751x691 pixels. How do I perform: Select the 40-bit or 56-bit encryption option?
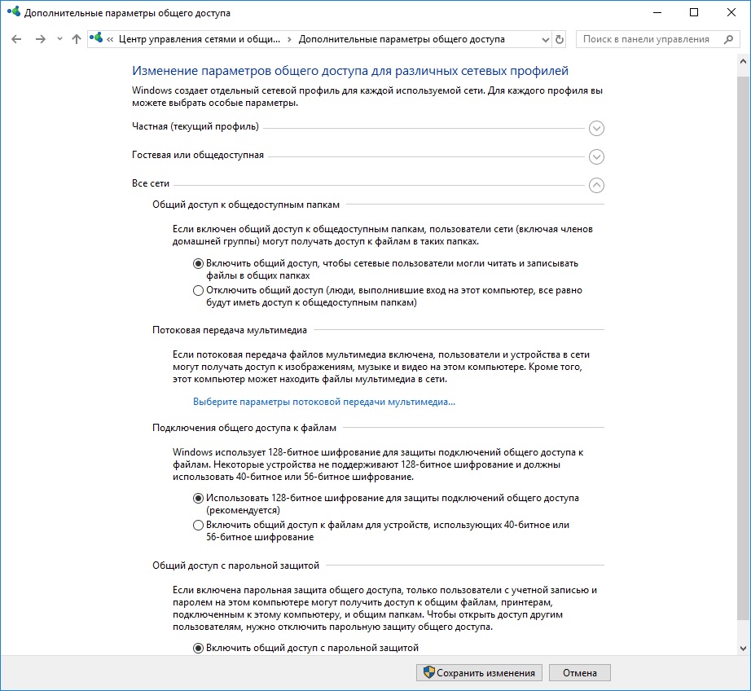click(198, 526)
